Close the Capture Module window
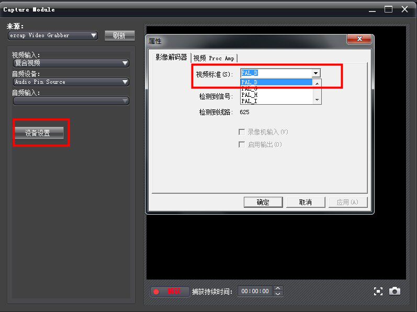The image size is (417, 312). [x=404, y=9]
